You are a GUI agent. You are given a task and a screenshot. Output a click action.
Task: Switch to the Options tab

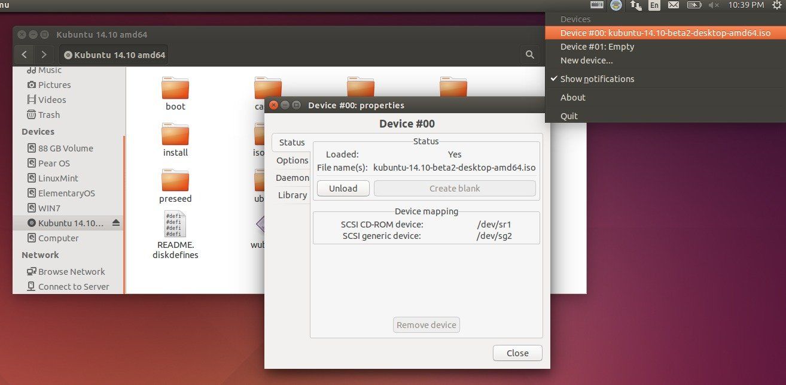click(292, 160)
